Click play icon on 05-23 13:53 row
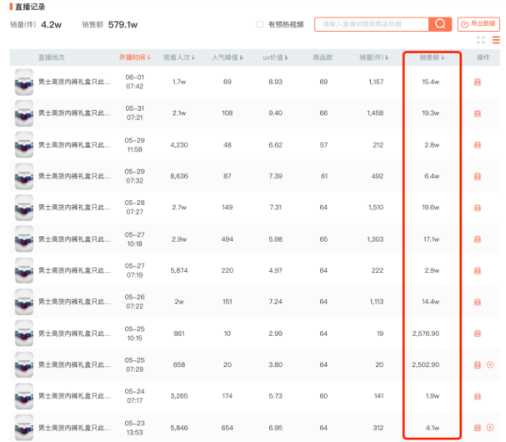 [490, 427]
